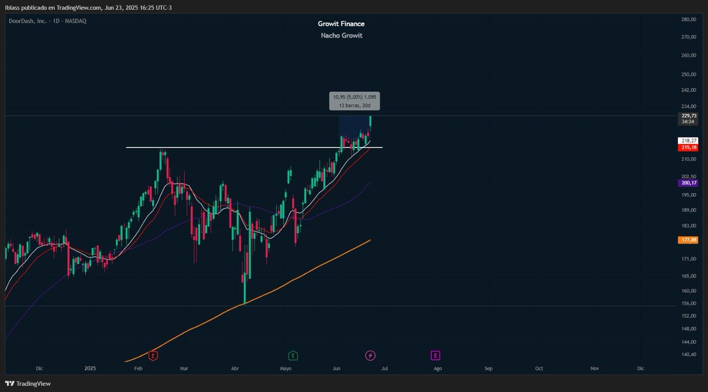The width and height of the screenshot is (708, 392).
Task: Click the red moving average label 215,18
Action: tap(689, 148)
